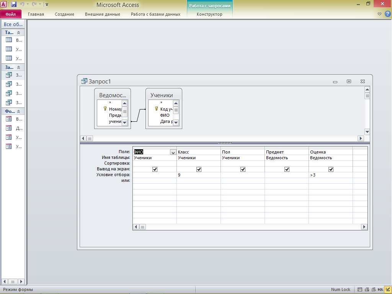
Task: Collapse the tables group chevron (Та...)
Action: 18,33
